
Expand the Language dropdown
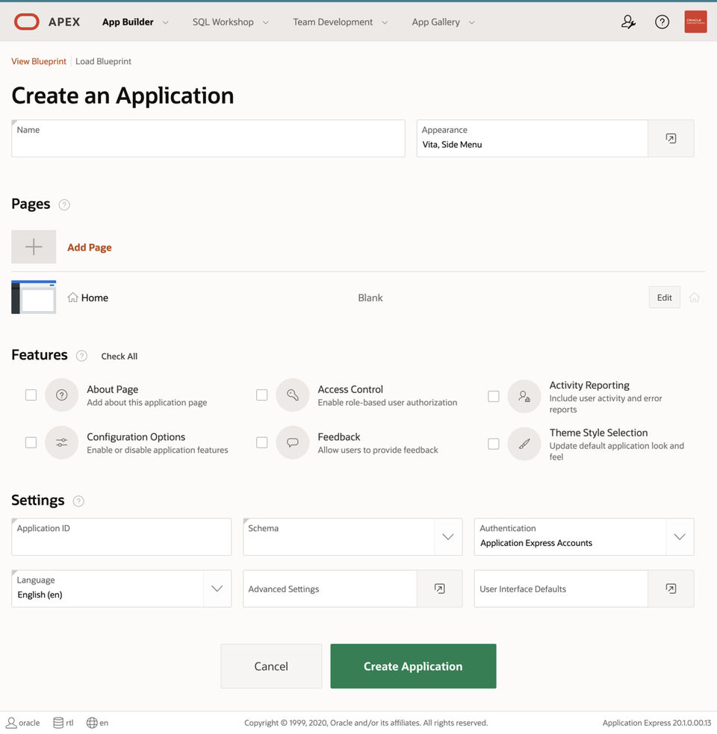pyautogui.click(x=217, y=589)
